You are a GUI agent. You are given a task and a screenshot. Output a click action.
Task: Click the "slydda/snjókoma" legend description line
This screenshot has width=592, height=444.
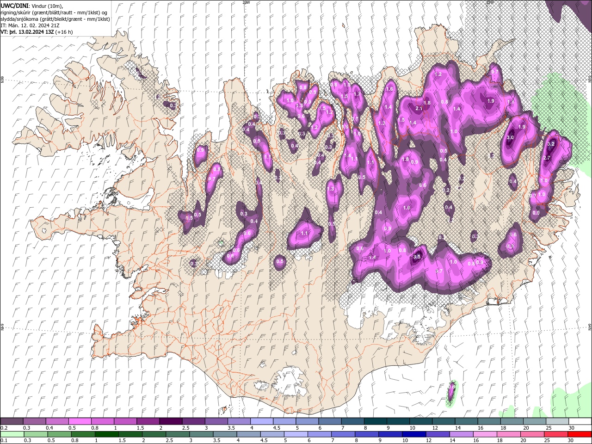55,19
